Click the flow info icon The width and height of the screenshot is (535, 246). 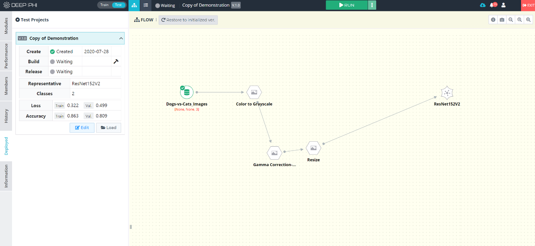[x=493, y=20]
